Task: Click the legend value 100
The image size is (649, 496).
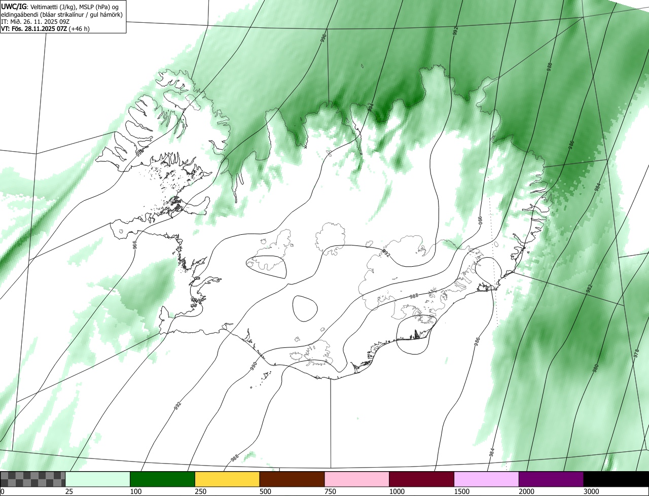Action: tap(136, 491)
